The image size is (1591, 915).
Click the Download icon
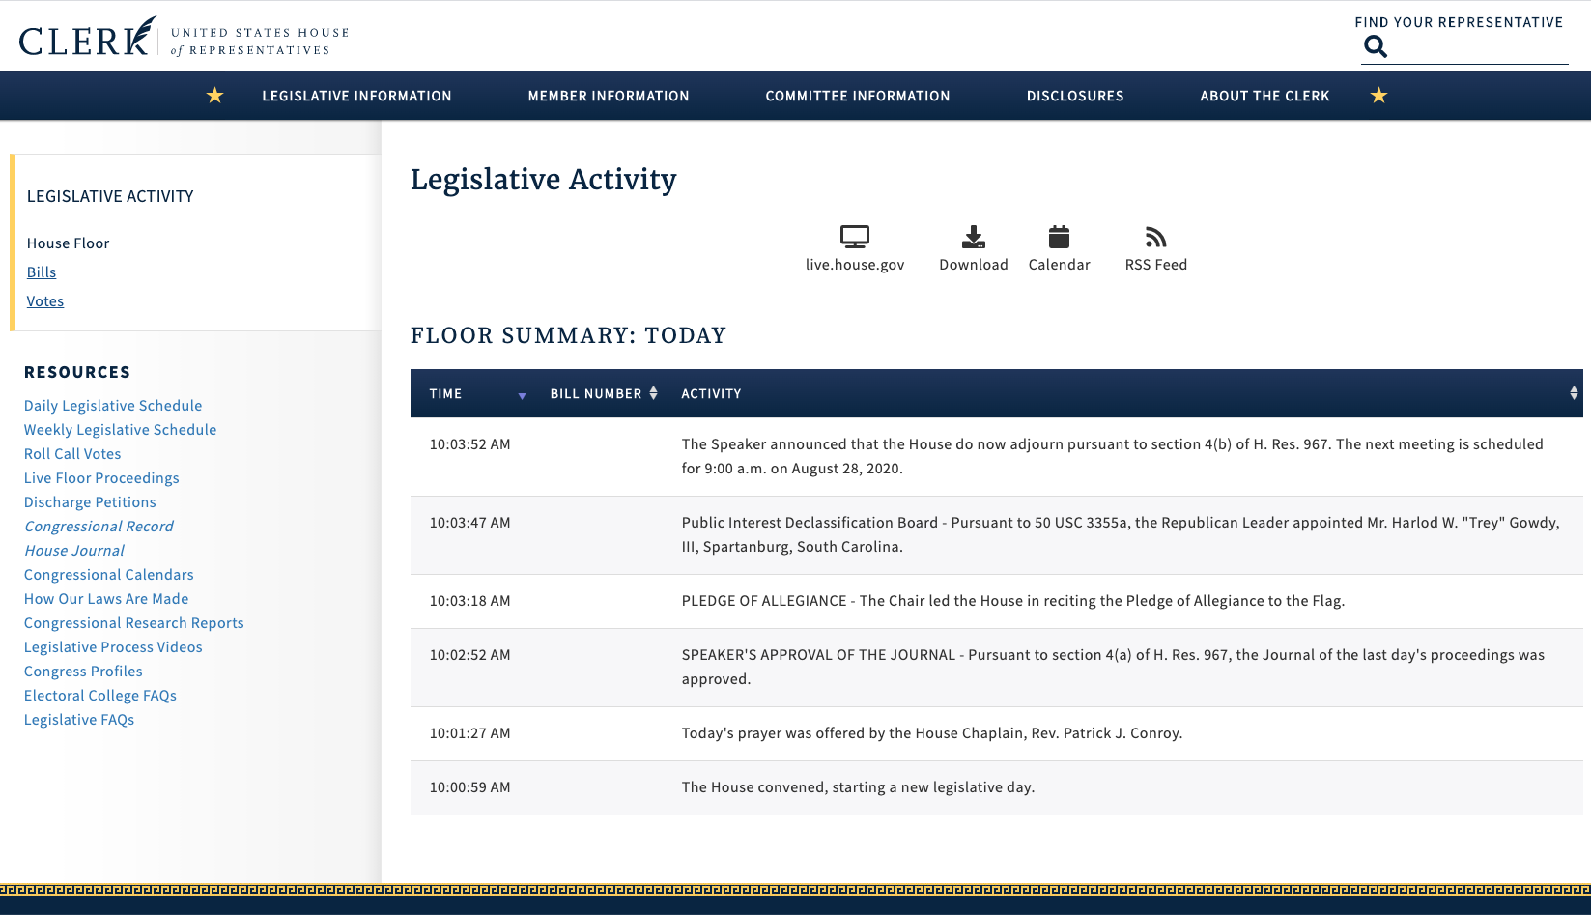tap(973, 237)
